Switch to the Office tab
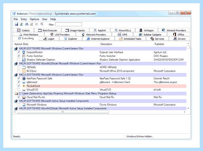203x151 pixels. 178,35
